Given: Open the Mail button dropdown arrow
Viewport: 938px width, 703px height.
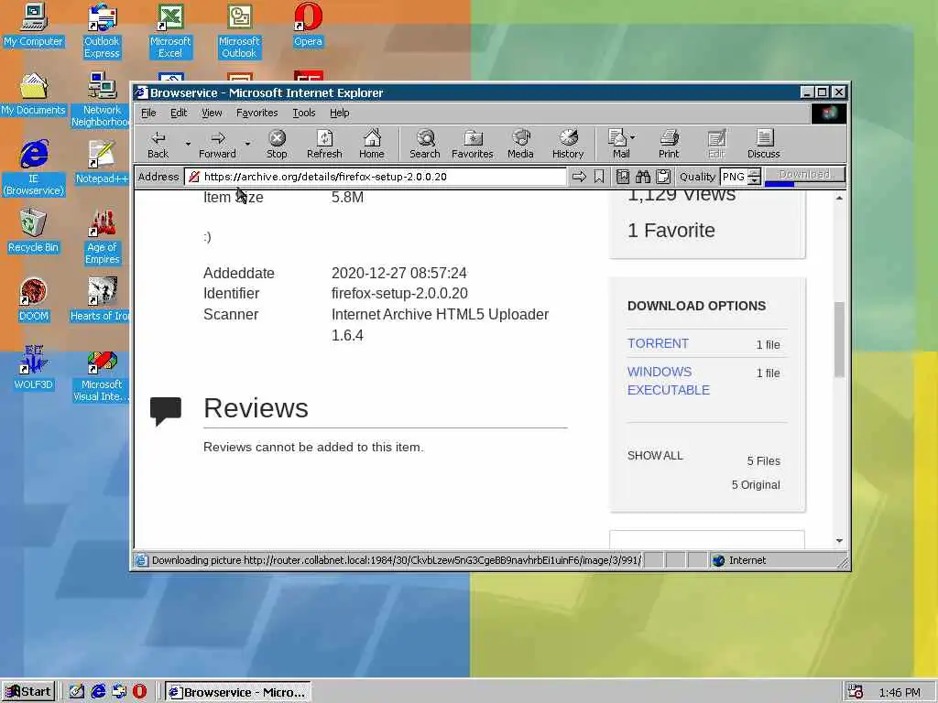Looking at the screenshot, I should point(633,137).
